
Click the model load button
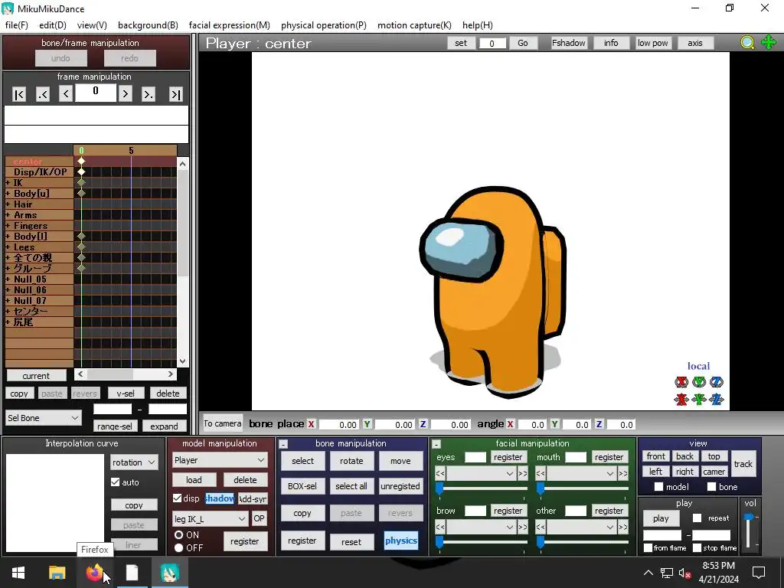tap(194, 480)
